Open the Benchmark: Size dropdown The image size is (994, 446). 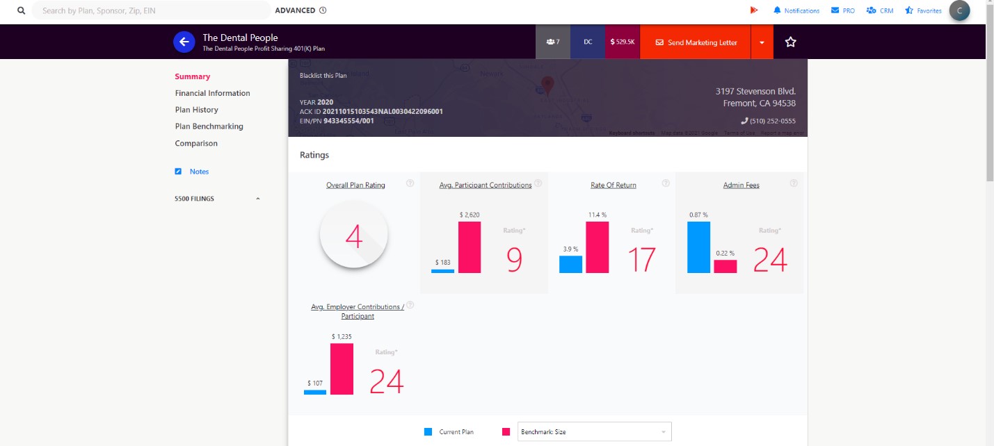[x=594, y=432]
